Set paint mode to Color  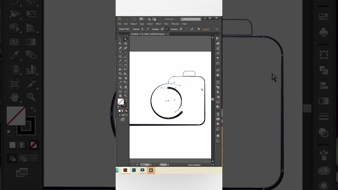[120, 111]
